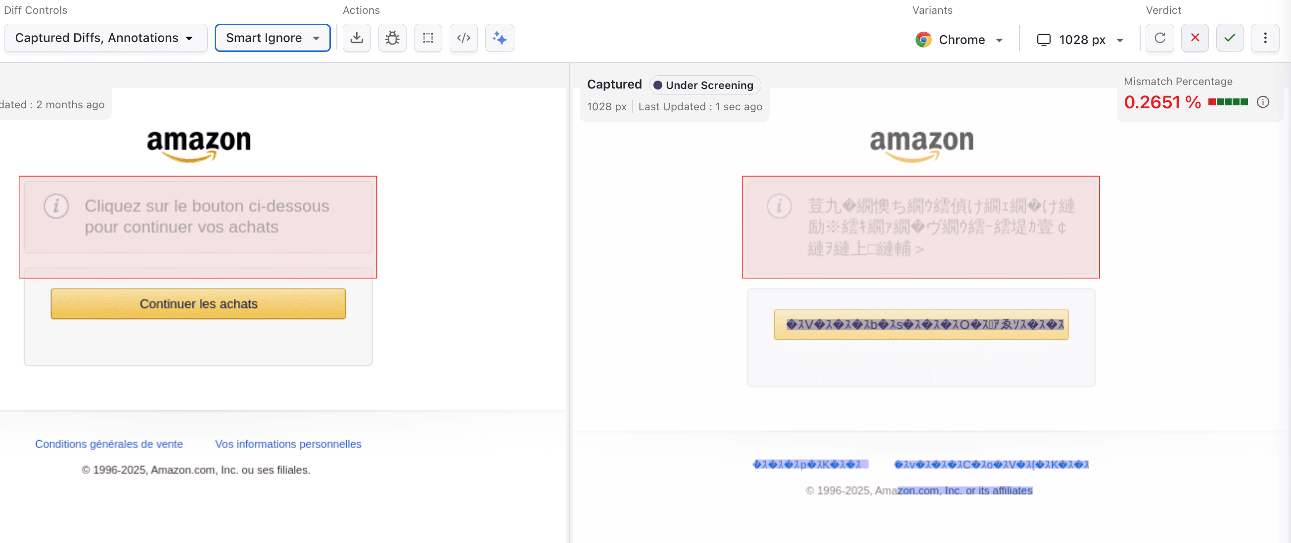The image size is (1291, 543).
Task: Click the AI sparkle icon
Action: pos(499,38)
